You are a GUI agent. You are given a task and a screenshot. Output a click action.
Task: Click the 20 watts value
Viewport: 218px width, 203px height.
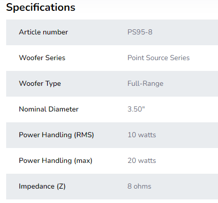click(142, 161)
